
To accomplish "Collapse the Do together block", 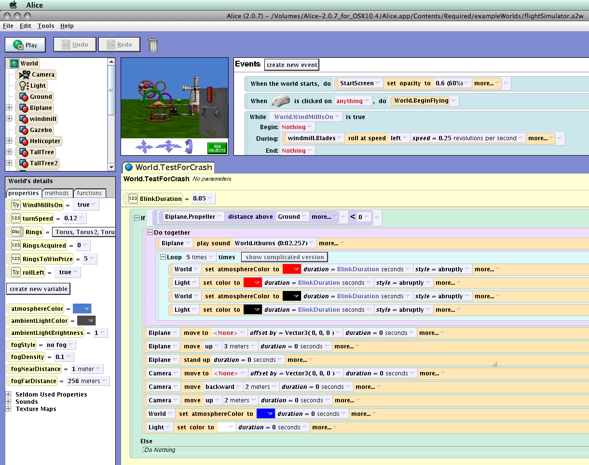I will [150, 233].
